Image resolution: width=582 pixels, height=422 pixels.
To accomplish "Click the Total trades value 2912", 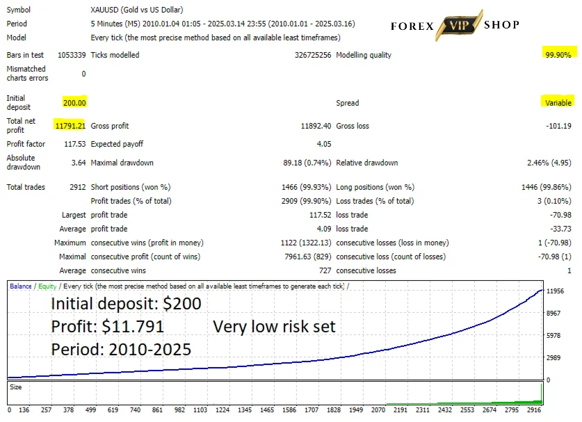I will click(78, 187).
